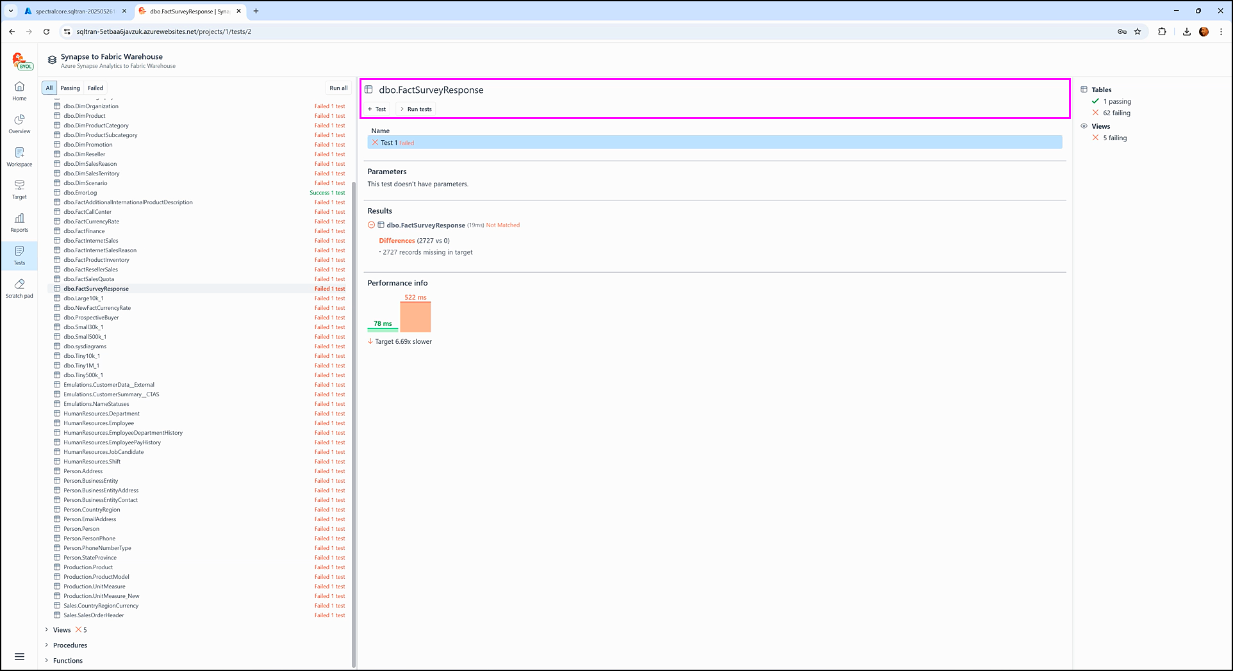This screenshot has height=671, width=1233.
Task: Select the Test 1 Failed row
Action: 714,143
